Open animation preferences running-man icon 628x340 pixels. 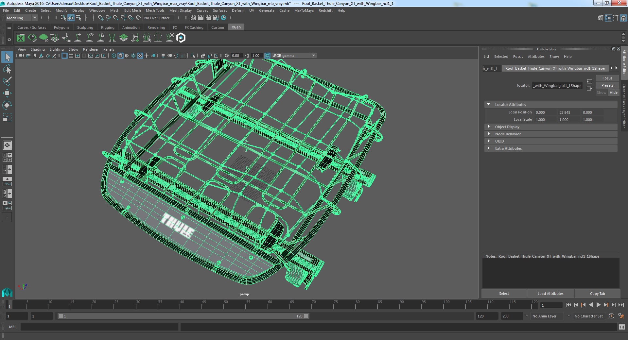pos(621,316)
